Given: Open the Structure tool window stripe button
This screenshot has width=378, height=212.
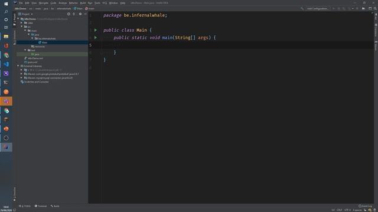Looking at the screenshot, I should [x=14, y=37].
